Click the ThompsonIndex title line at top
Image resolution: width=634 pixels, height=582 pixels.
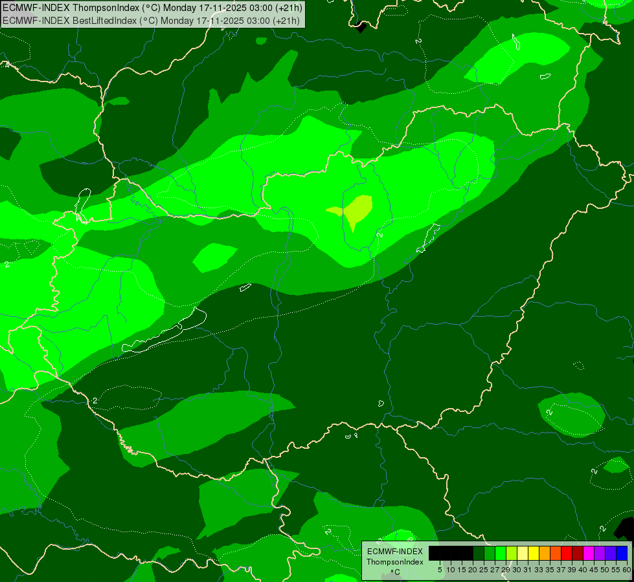pos(152,7)
